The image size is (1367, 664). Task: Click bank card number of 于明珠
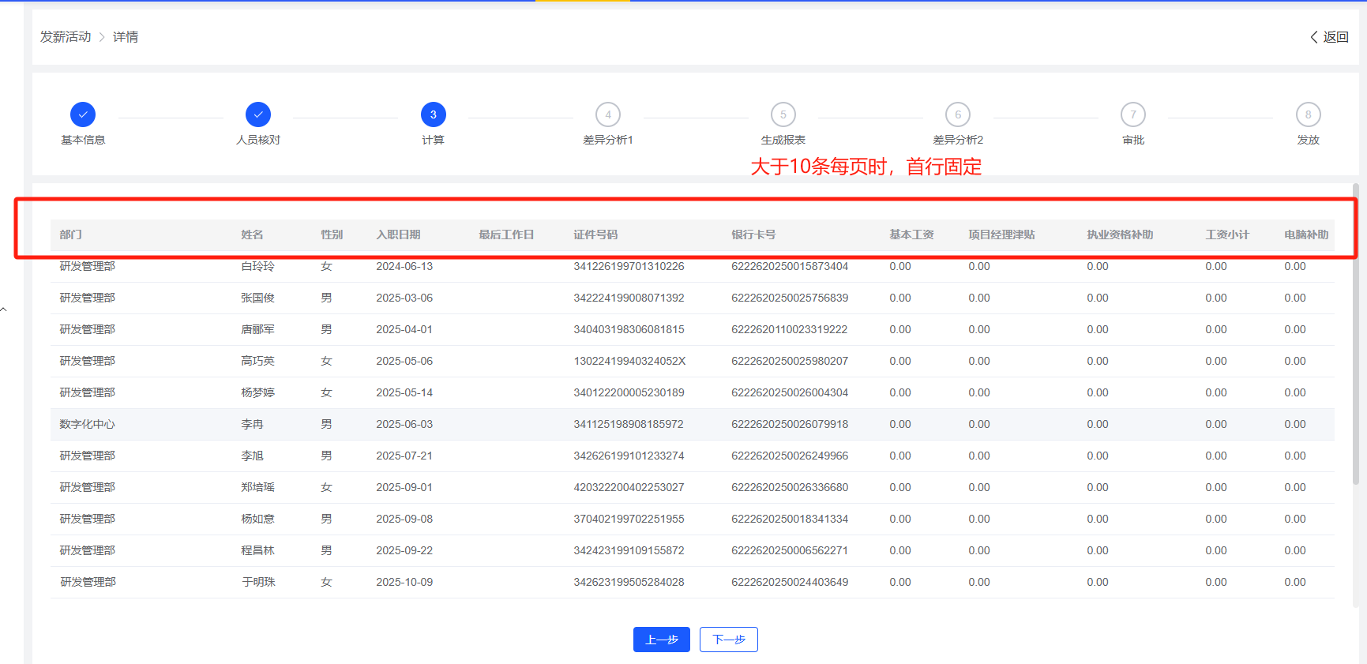[790, 583]
